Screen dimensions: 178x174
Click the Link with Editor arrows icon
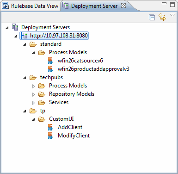(162, 17)
